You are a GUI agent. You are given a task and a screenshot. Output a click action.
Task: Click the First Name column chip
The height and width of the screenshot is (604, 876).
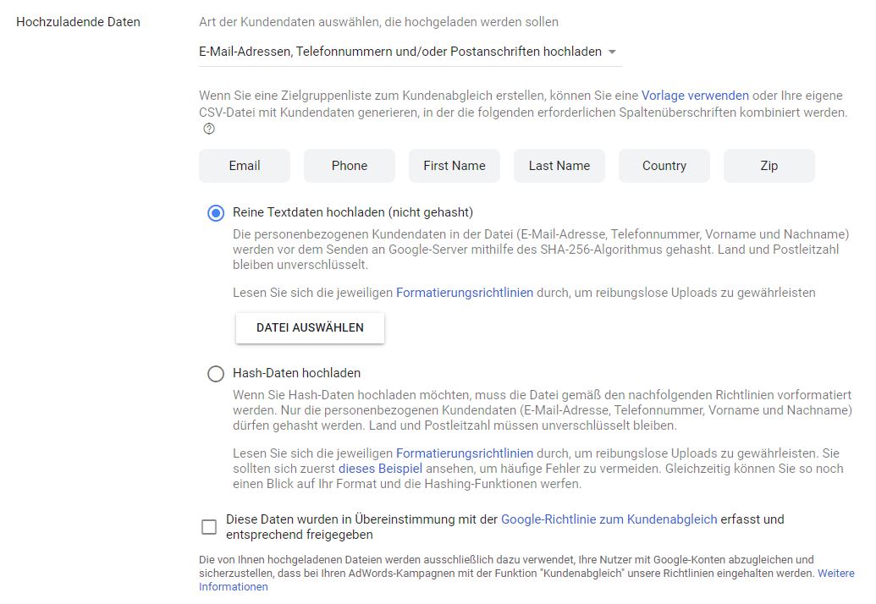(455, 166)
